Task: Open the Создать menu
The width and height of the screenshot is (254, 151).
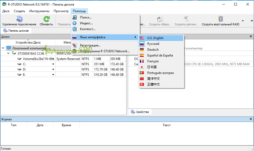Action: click(x=20, y=11)
